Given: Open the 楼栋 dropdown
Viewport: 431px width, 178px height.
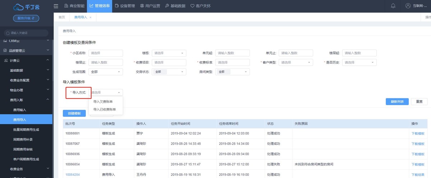Looking at the screenshot, I should (169, 53).
